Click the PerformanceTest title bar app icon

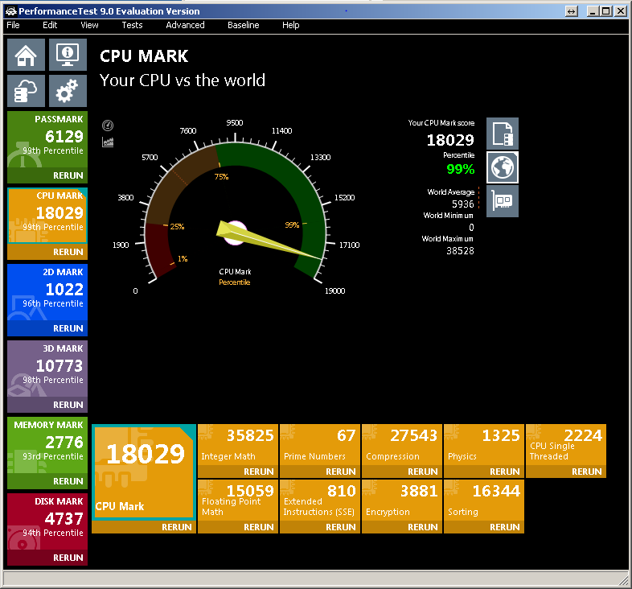tap(11, 11)
